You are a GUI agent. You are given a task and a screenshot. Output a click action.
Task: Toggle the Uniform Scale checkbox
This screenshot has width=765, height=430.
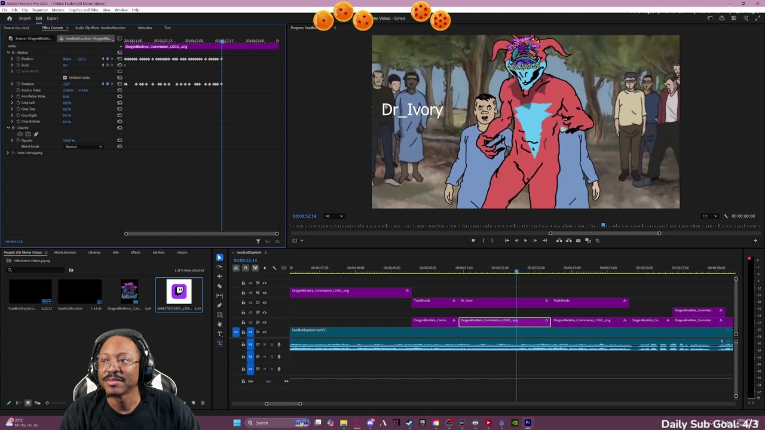(65, 78)
